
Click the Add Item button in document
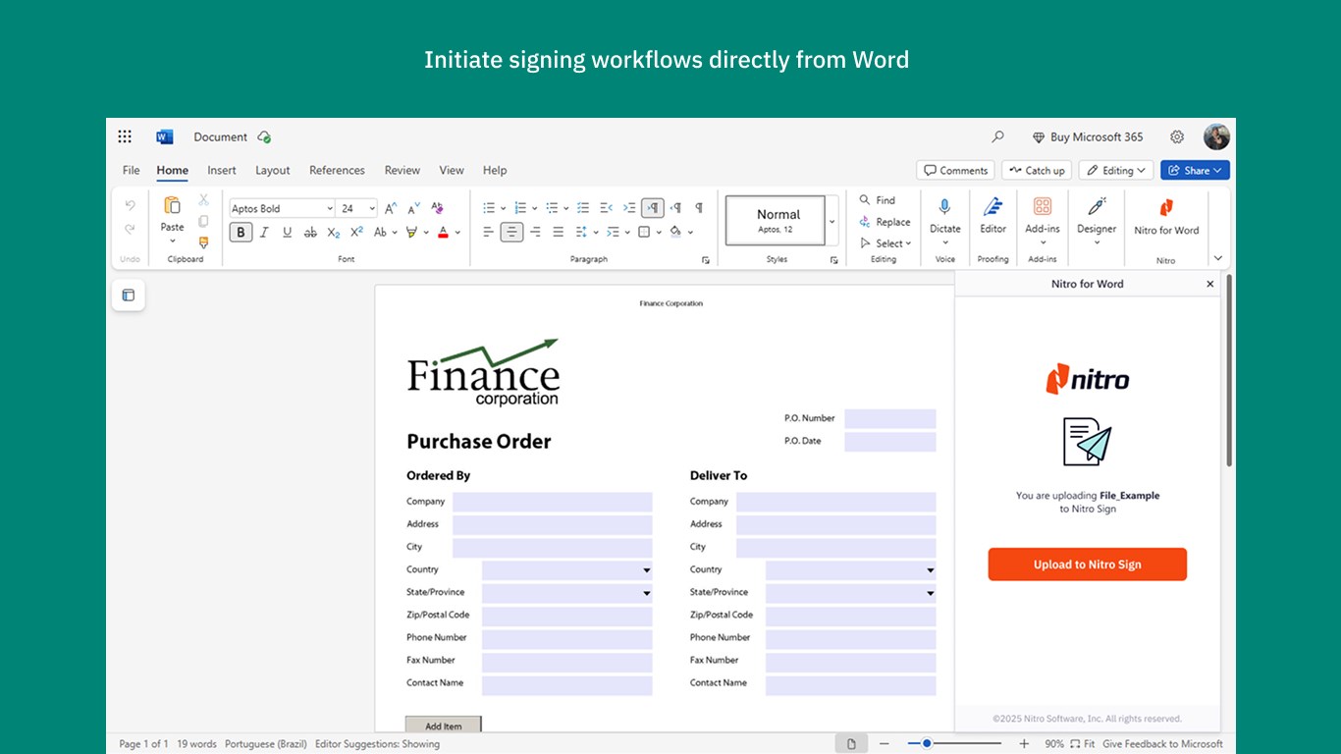pyautogui.click(x=444, y=725)
